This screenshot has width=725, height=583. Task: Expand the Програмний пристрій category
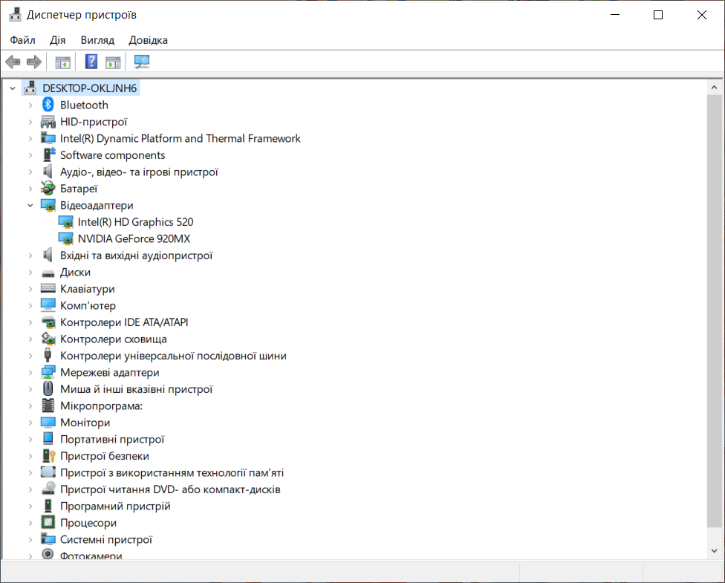(x=30, y=507)
